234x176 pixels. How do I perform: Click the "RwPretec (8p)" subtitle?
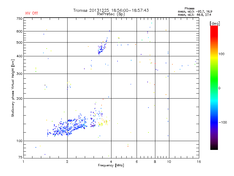(111, 14)
